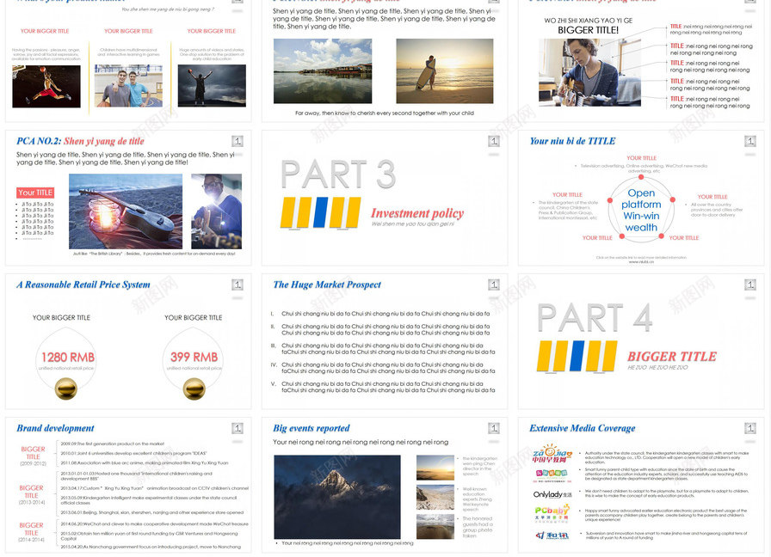
Task: Click the page number box on the PART 3 slide
Action: [x=494, y=142]
